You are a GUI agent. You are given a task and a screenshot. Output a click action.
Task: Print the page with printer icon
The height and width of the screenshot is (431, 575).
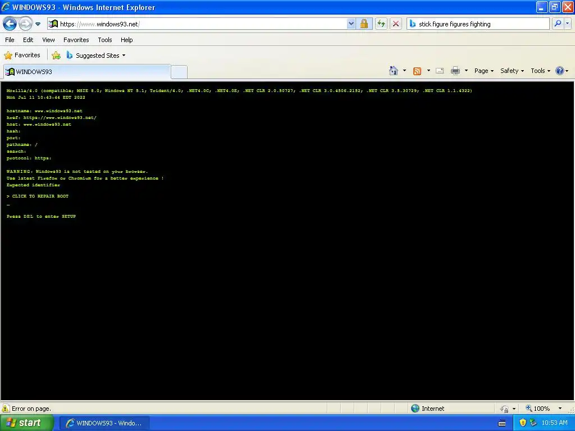click(x=455, y=71)
